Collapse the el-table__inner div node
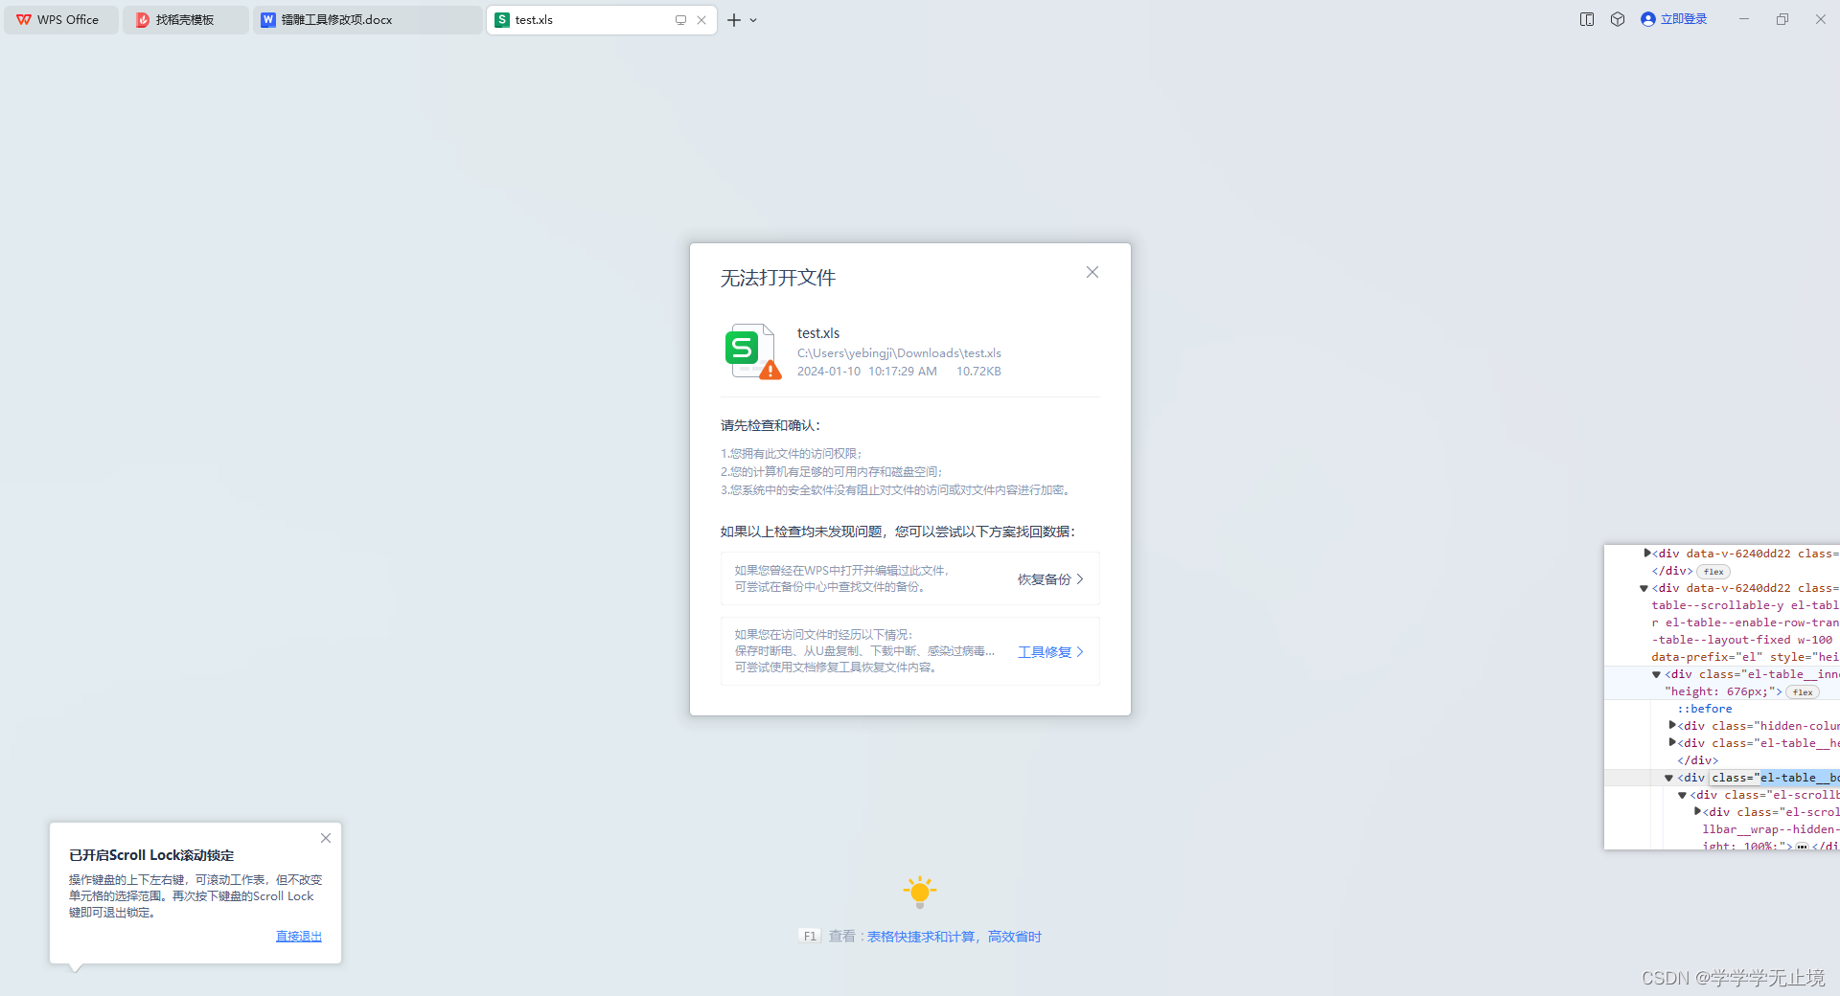Viewport: 1840px width, 996px height. click(1656, 674)
